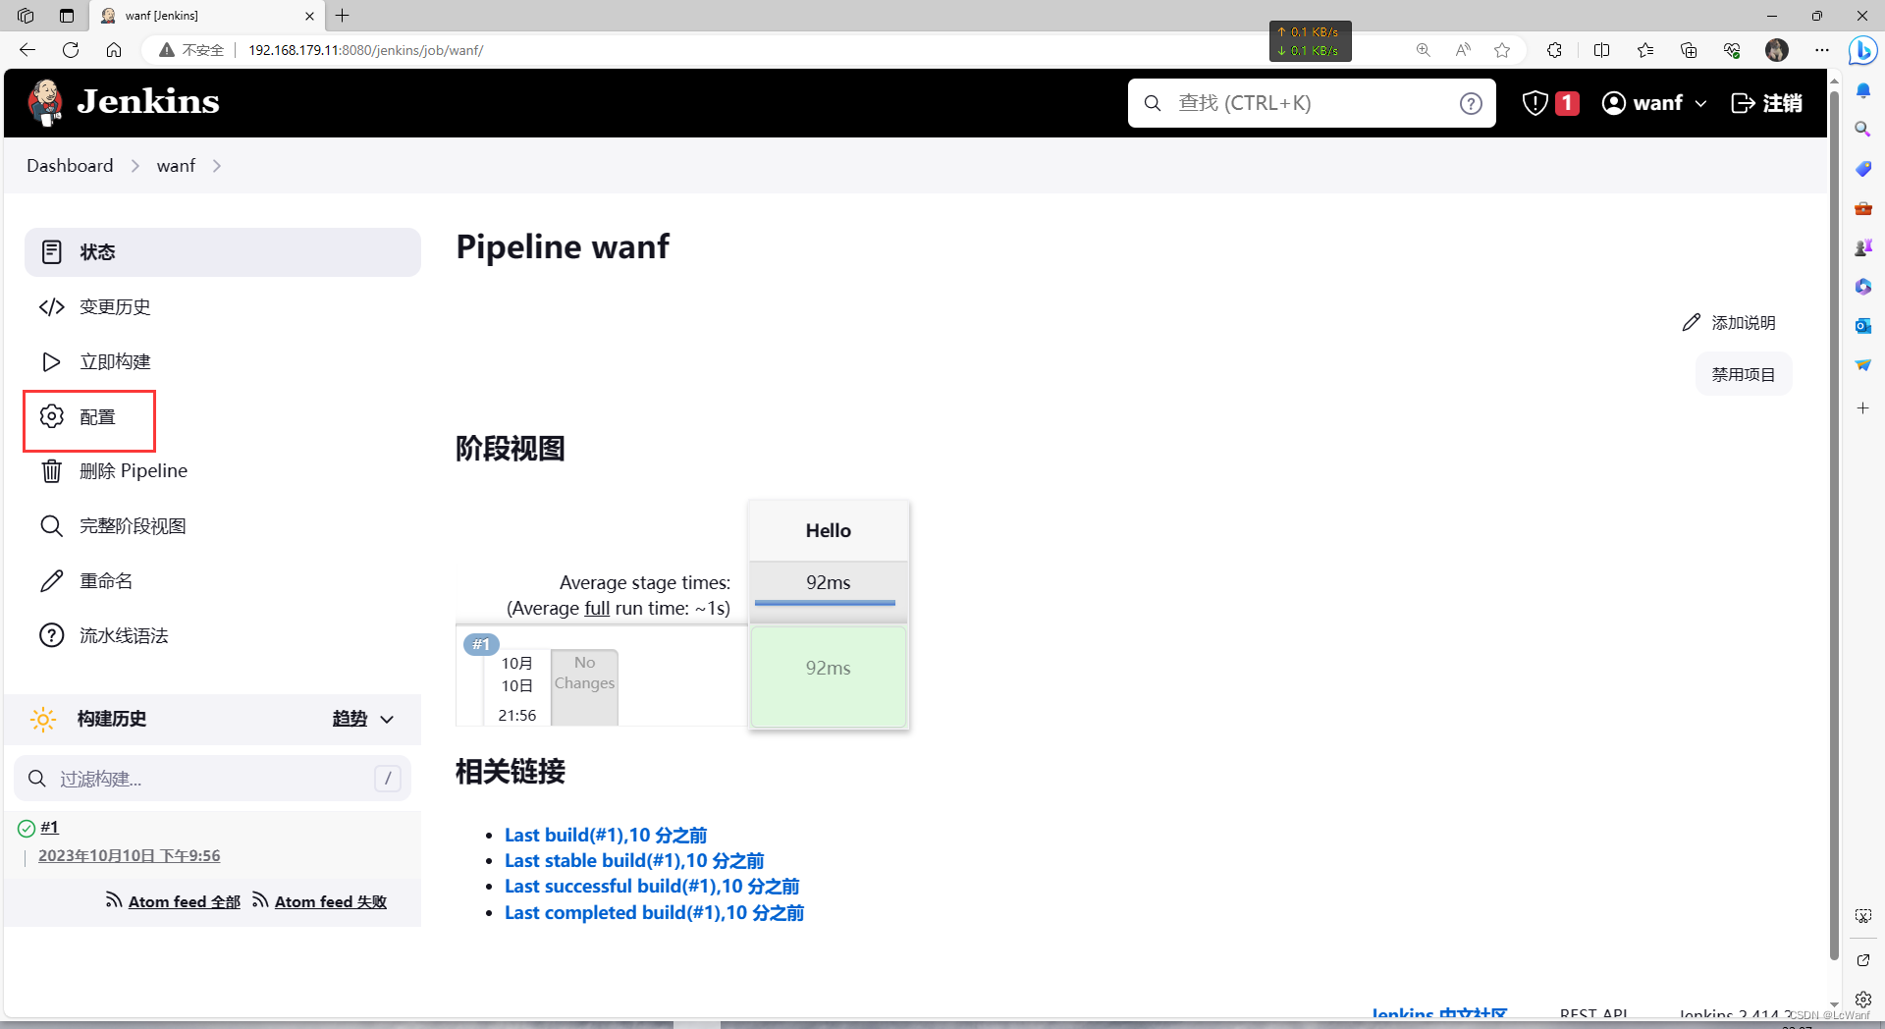Open the 2023年10月10日 下午9:56 build link
The height and width of the screenshot is (1029, 1885).
point(130,856)
